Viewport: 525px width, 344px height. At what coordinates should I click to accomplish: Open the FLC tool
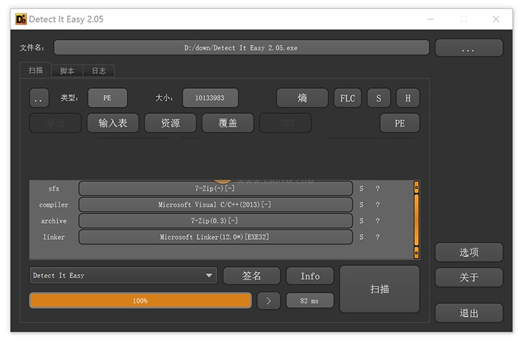click(x=347, y=99)
